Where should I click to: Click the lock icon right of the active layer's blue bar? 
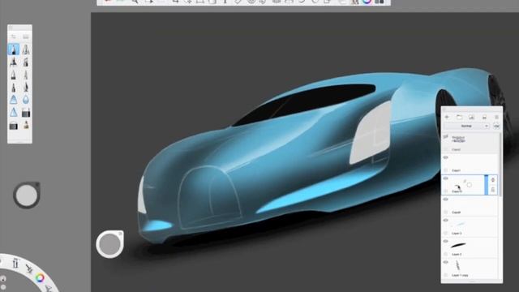point(493,190)
